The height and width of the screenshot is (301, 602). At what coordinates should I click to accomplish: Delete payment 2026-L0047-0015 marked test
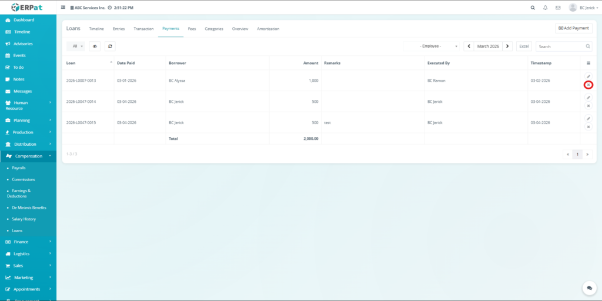[x=588, y=127]
